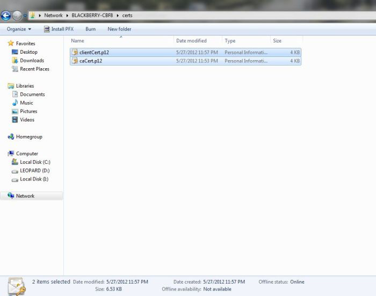Screen dimensions: 376x296
Task: Click the Computer icon in sidebar
Action: pyautogui.click(x=11, y=153)
